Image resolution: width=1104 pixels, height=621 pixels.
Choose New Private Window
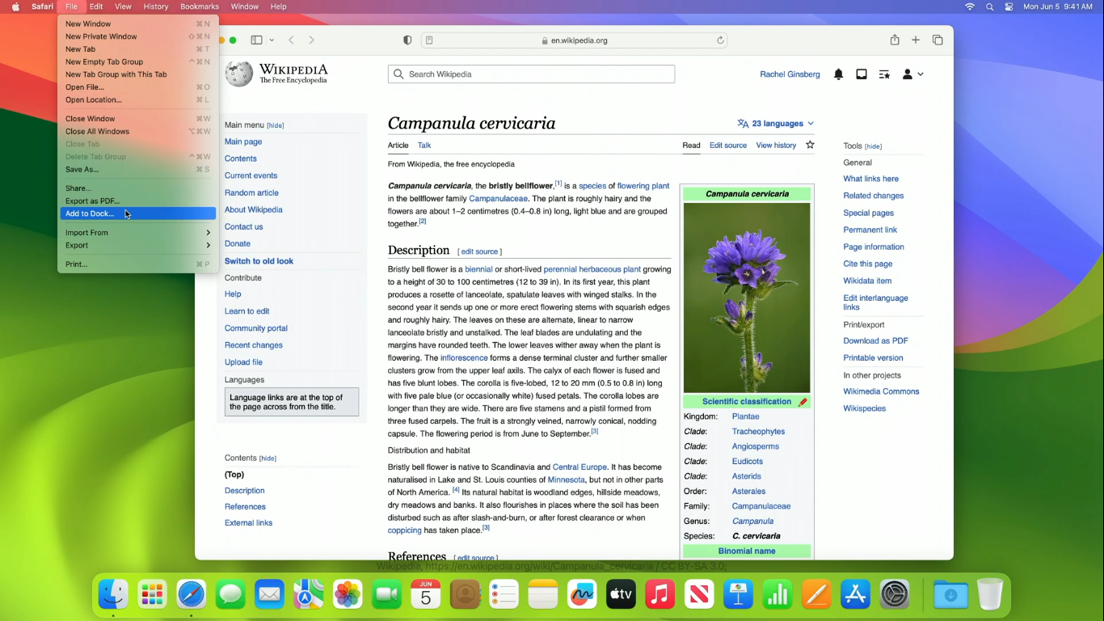137,36
